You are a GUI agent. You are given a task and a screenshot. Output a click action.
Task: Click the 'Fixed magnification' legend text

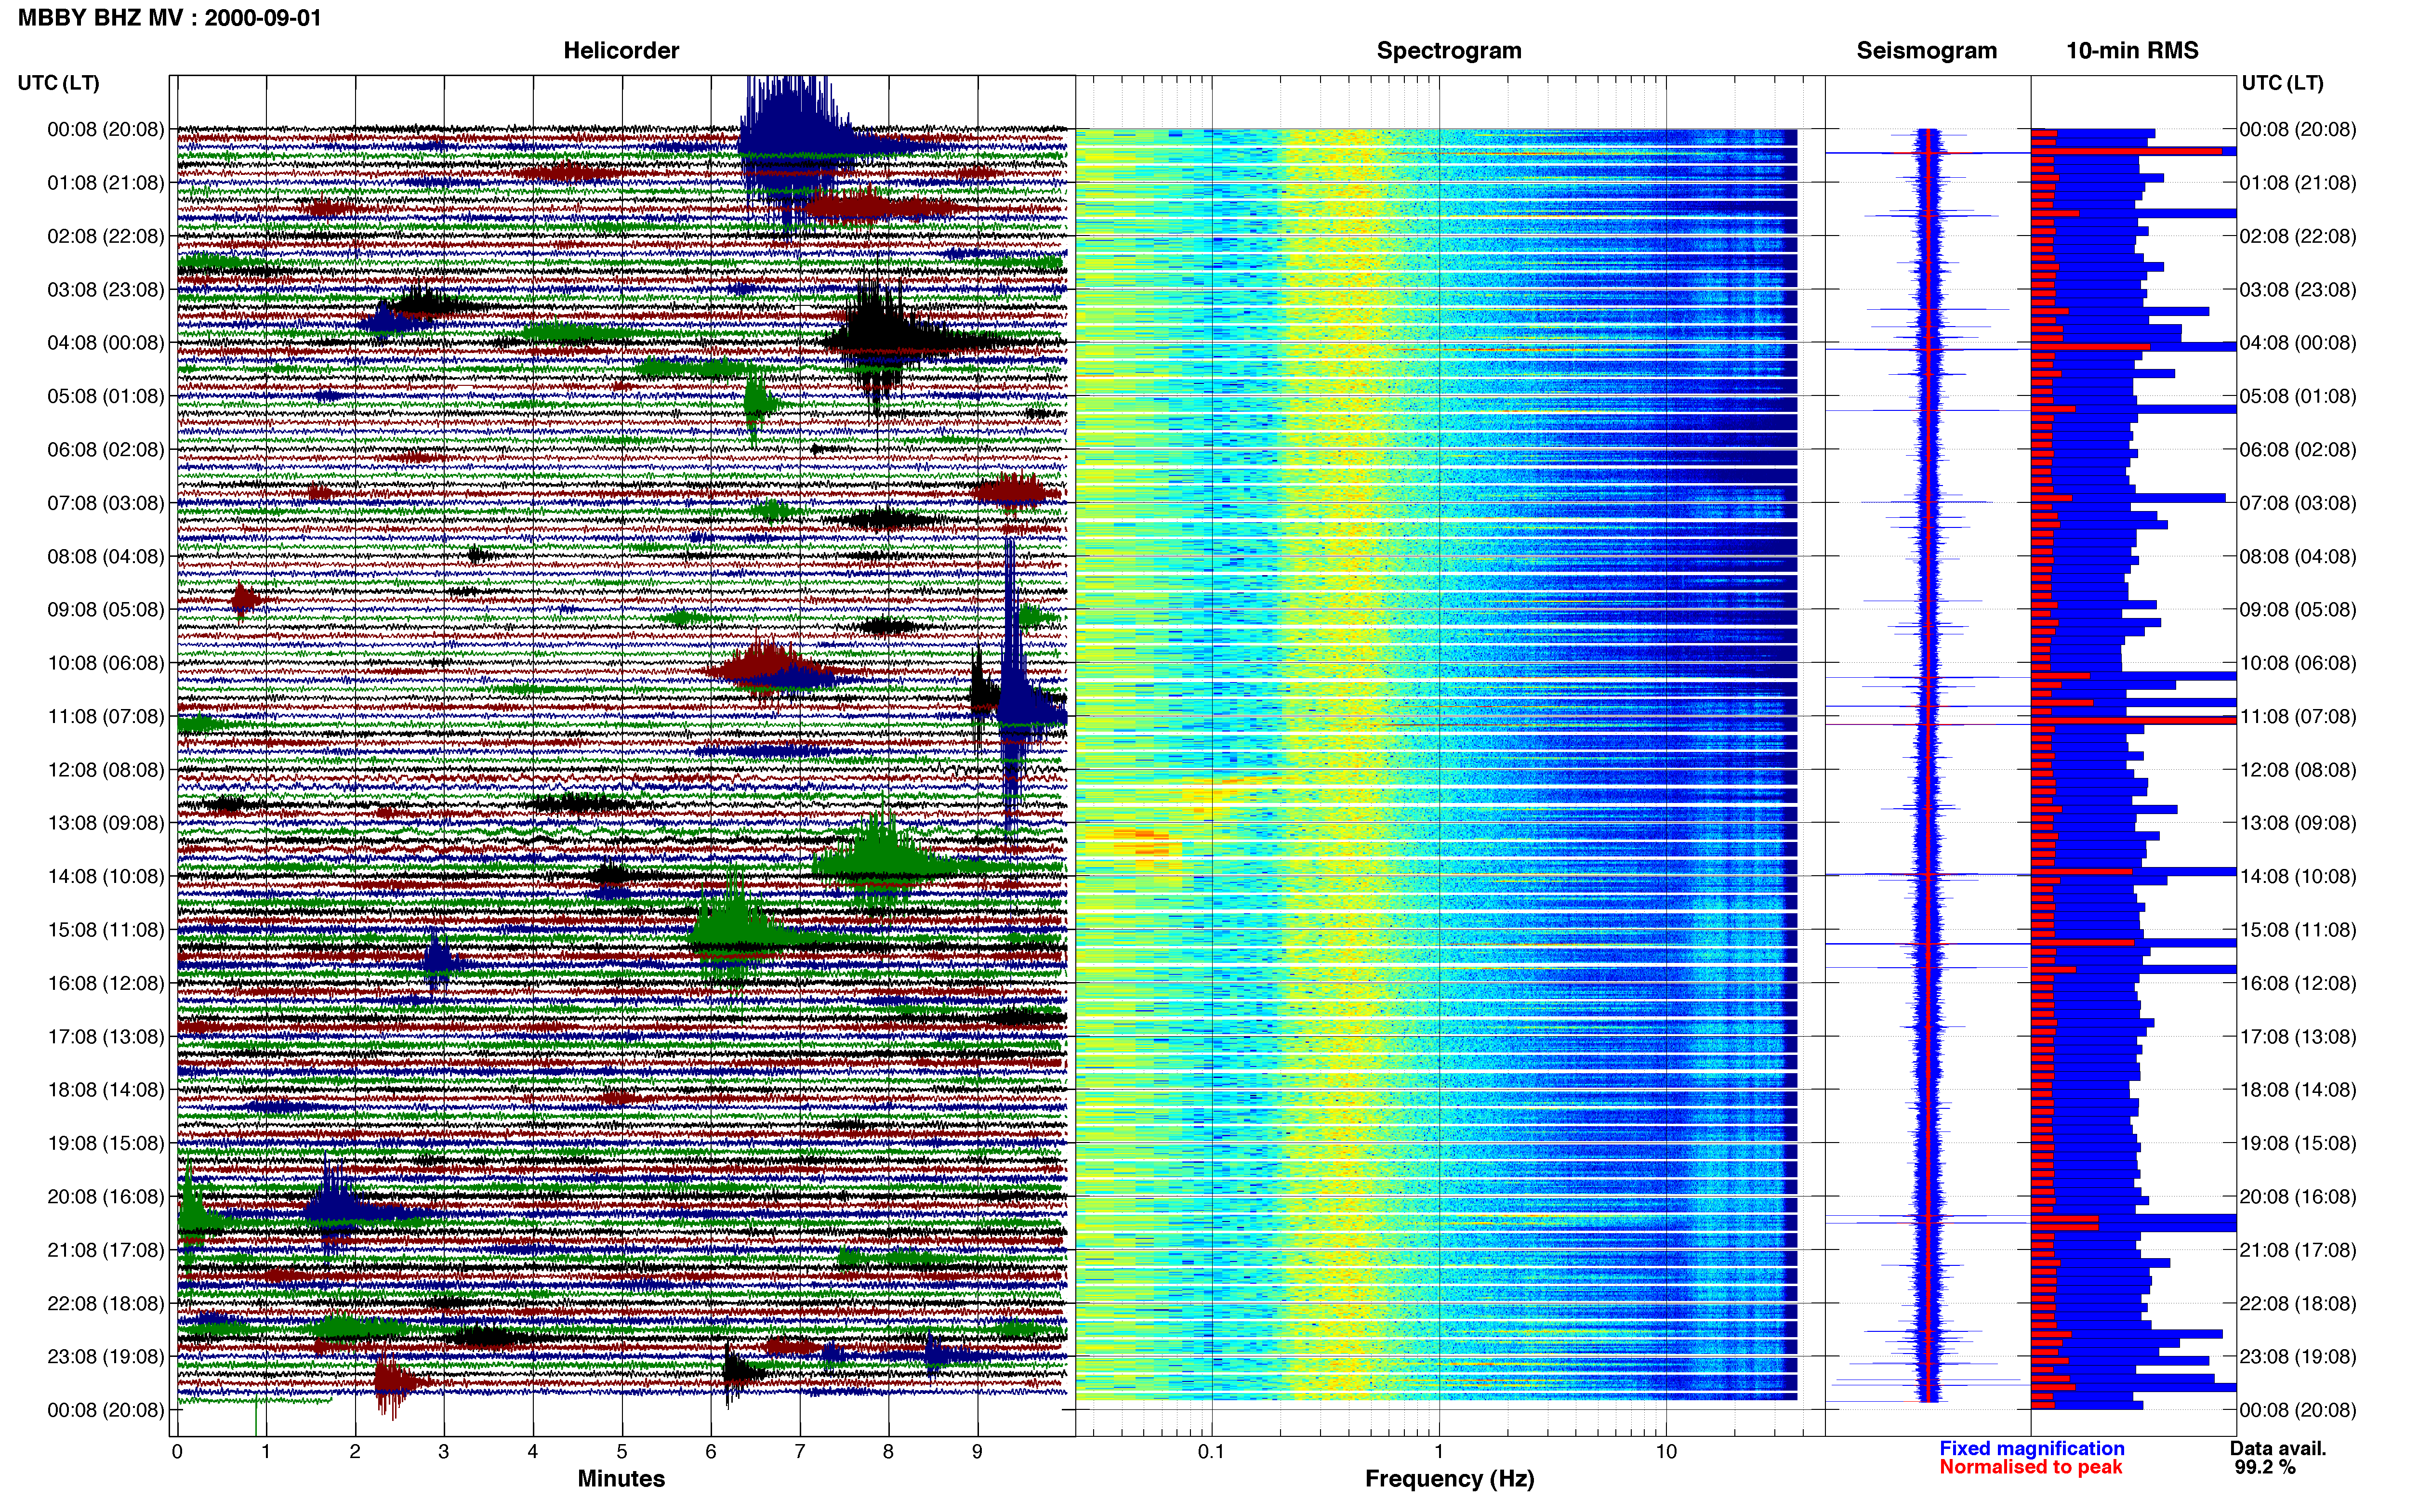[2031, 1448]
